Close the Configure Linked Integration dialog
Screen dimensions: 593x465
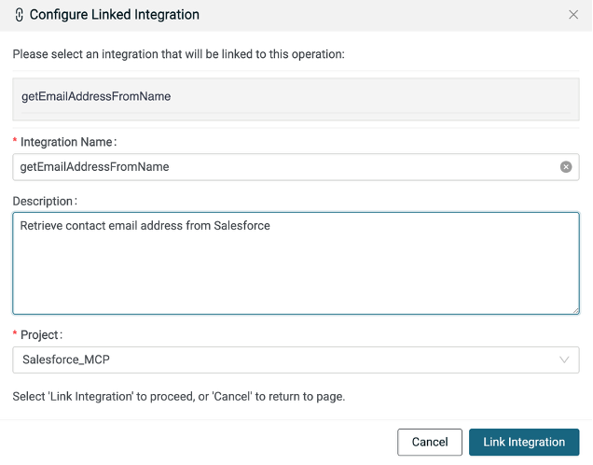coord(572,15)
